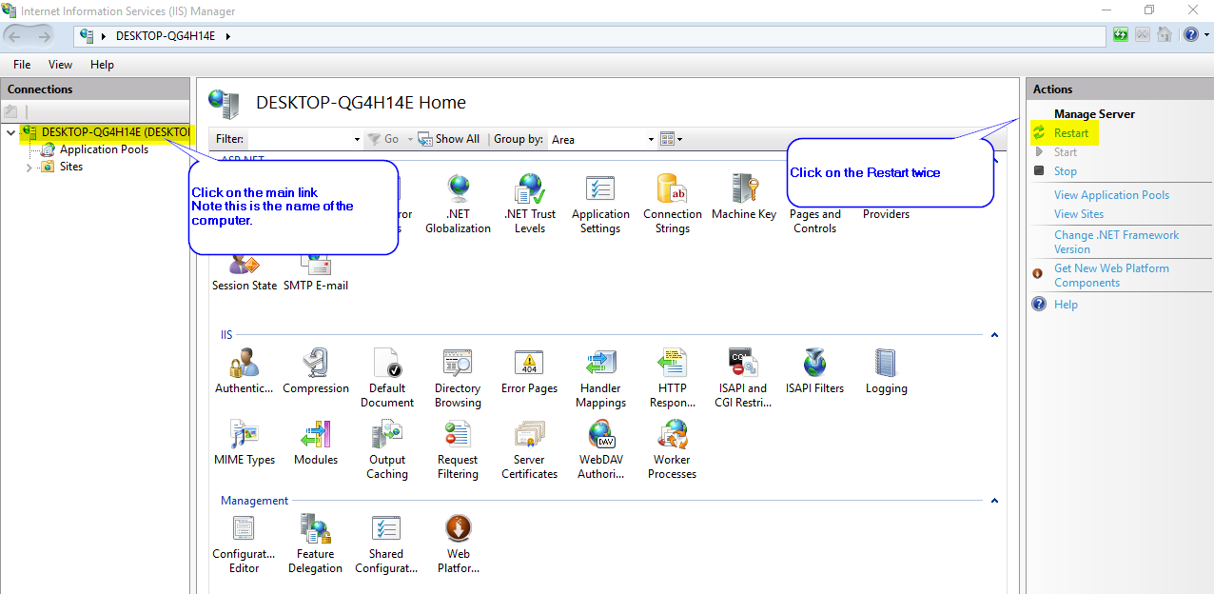Viewport: 1214px width, 594px height.
Task: Collapse the DESKTOP-QG4H14E server node
Action: 10,132
